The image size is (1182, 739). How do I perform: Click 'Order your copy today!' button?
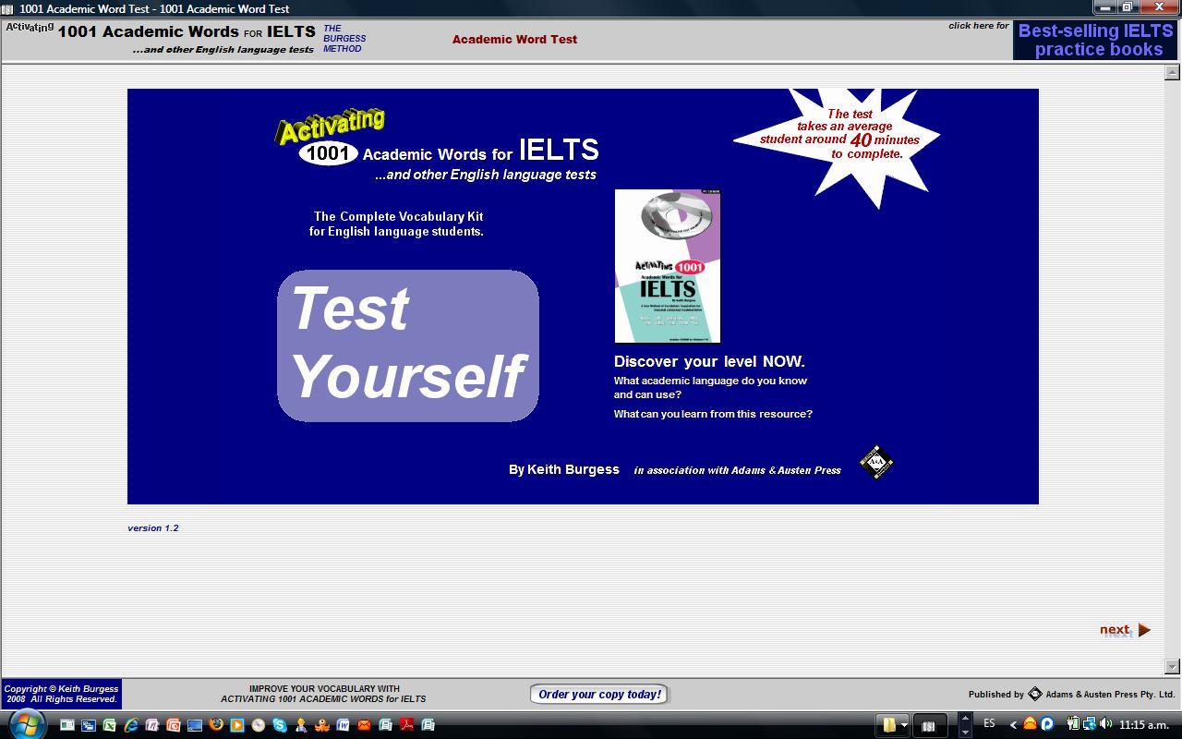coord(599,694)
